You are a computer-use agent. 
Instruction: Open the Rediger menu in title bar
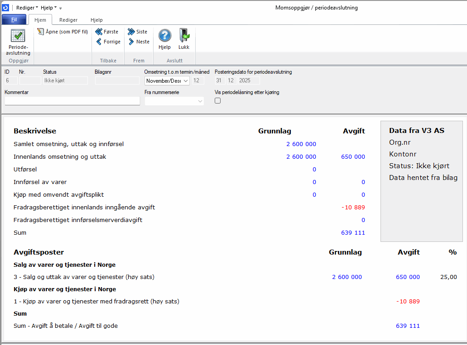[x=27, y=8]
